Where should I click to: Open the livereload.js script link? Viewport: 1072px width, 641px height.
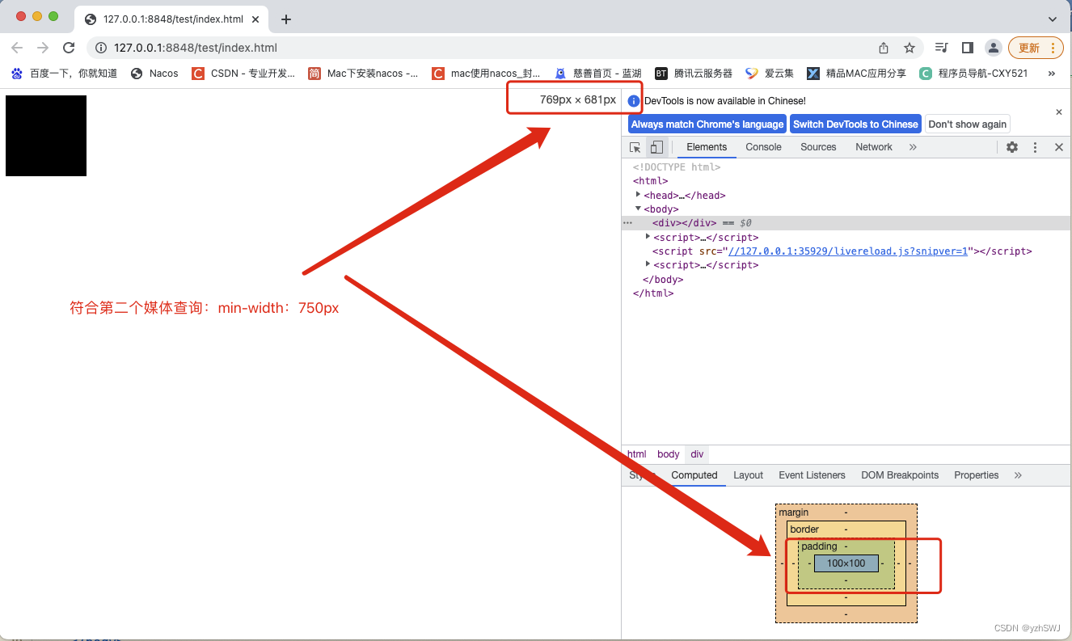coord(848,251)
